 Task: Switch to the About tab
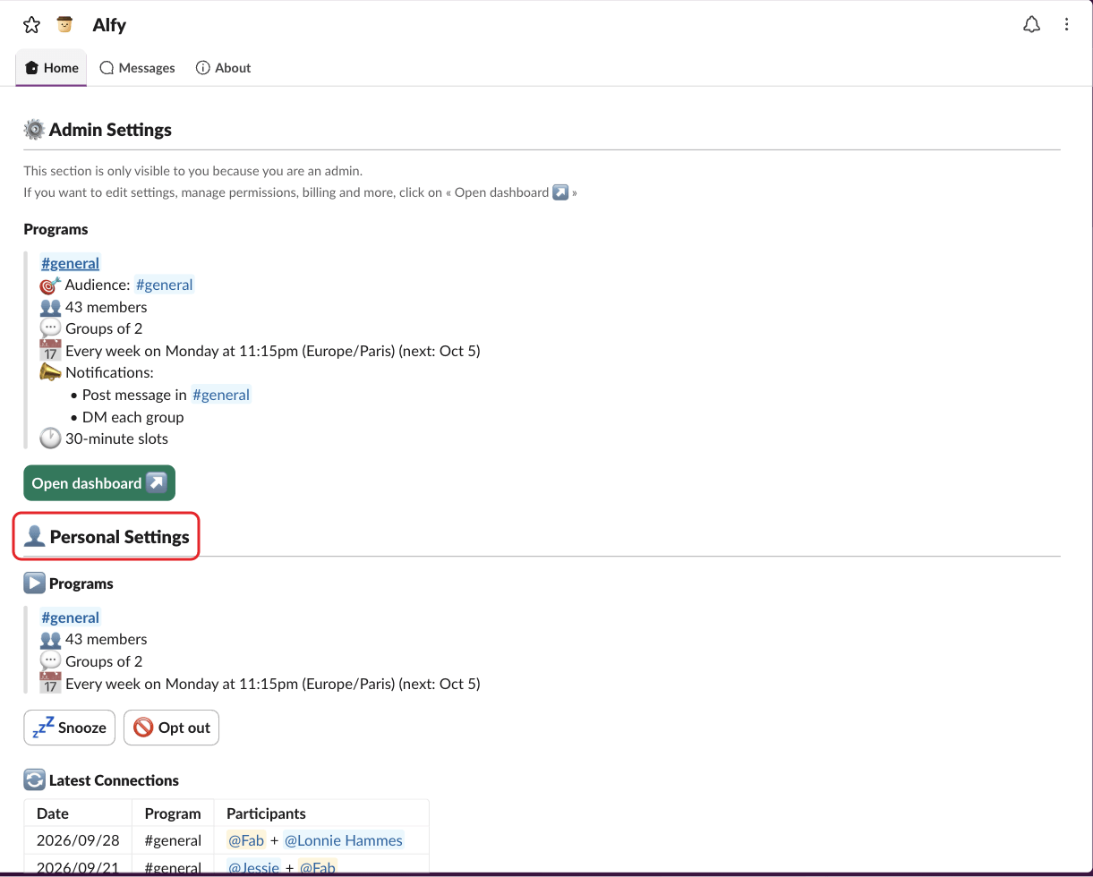(x=223, y=68)
